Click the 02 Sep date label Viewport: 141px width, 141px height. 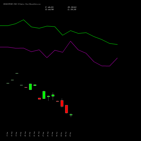tap(57, 134)
